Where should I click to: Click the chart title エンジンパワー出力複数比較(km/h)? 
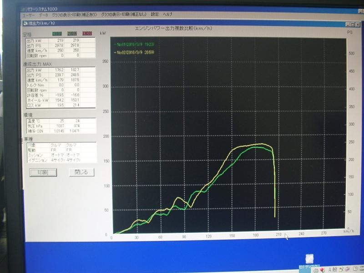click(173, 28)
